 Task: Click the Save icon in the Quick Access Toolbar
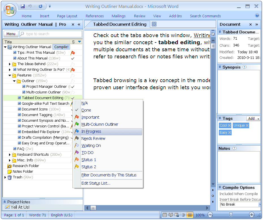tap(22, 6)
